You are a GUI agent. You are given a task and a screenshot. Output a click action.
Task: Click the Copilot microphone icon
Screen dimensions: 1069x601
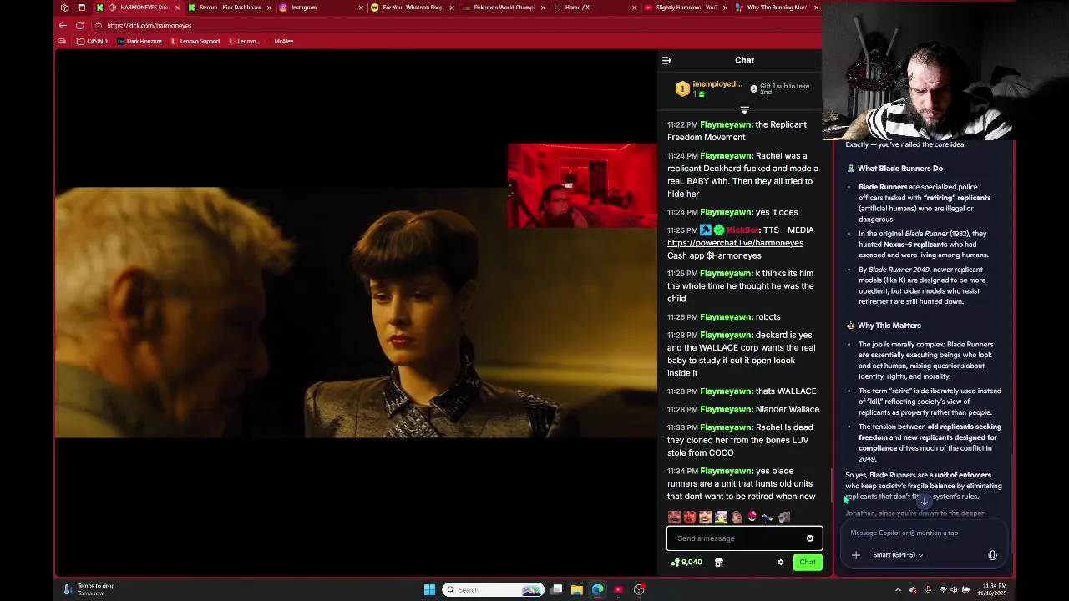pos(992,555)
